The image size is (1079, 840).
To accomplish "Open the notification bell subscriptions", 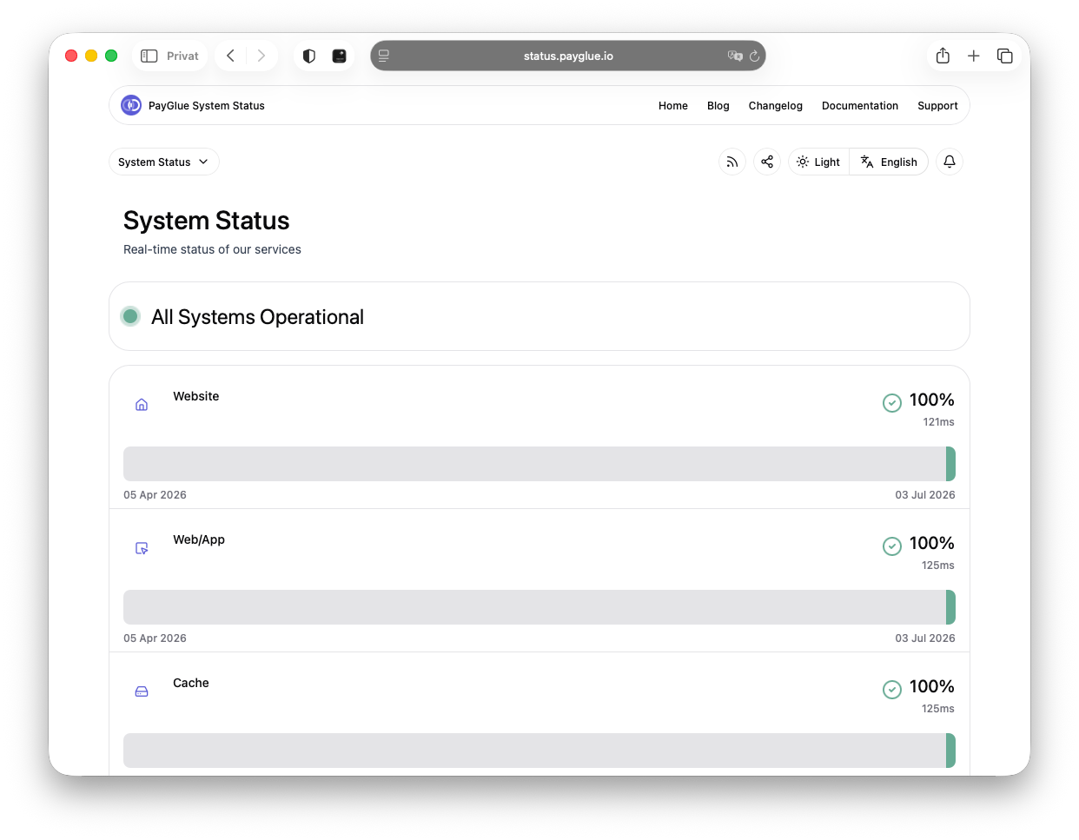I will pos(950,162).
